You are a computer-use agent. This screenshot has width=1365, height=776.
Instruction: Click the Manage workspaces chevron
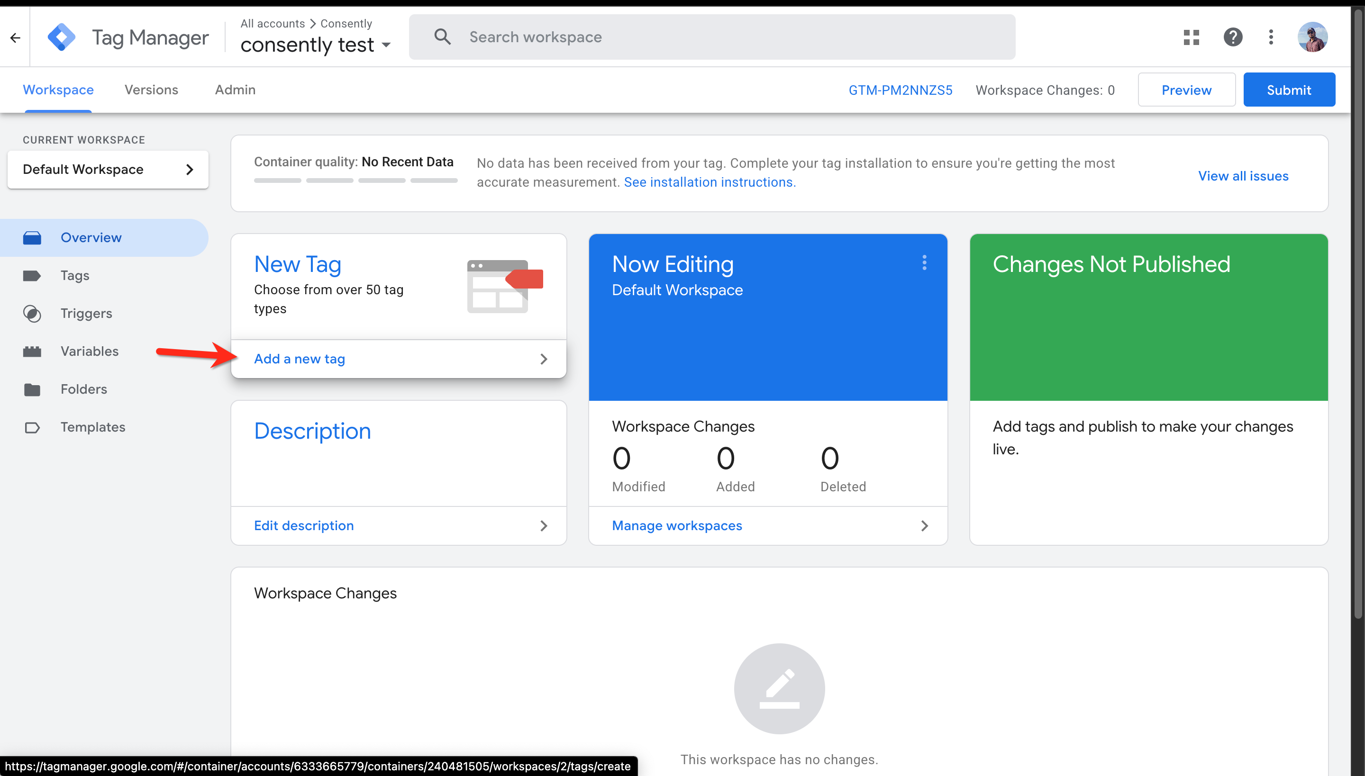click(925, 525)
